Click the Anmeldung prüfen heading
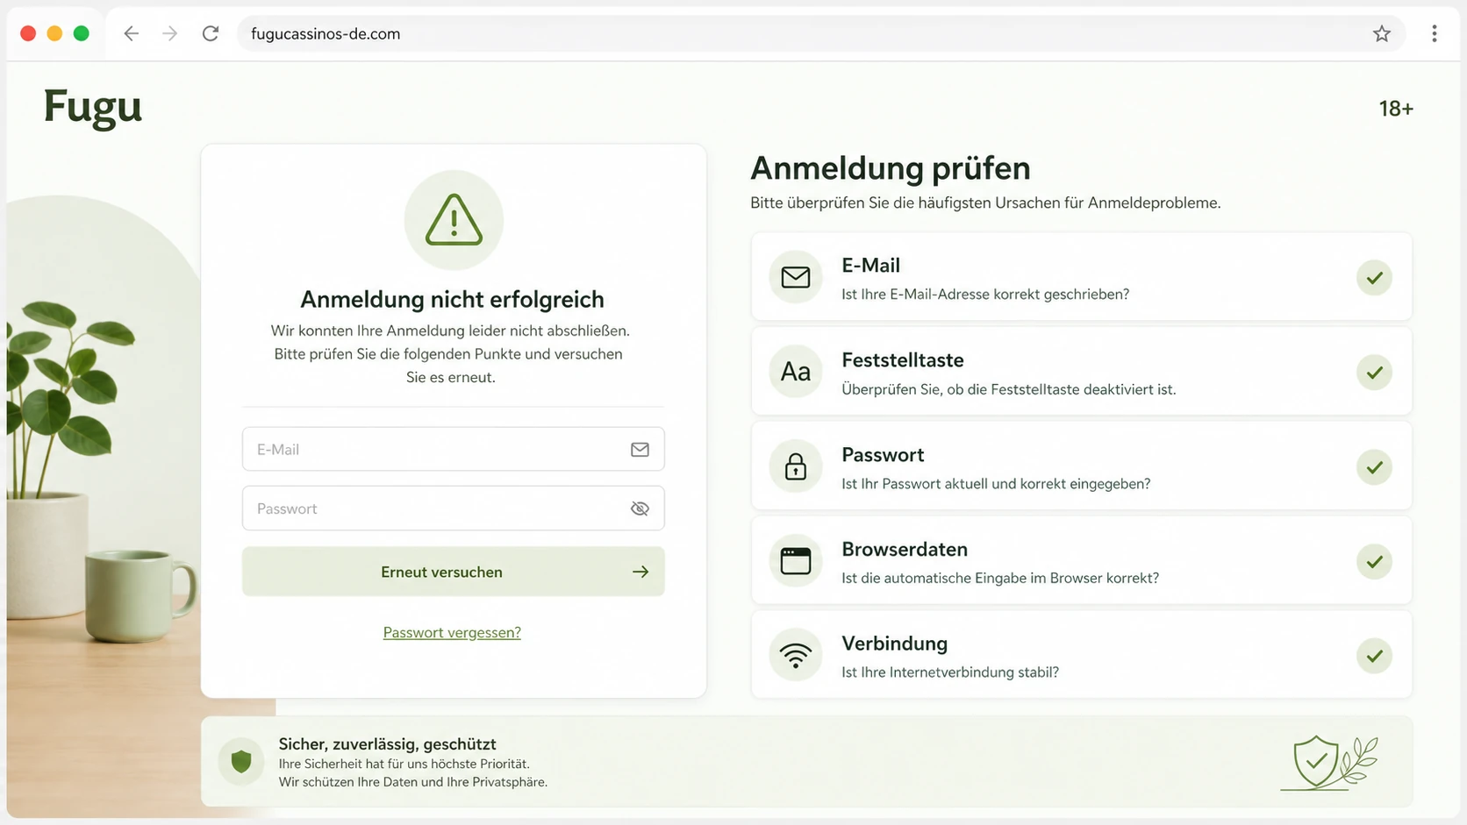This screenshot has width=1467, height=825. 891,168
